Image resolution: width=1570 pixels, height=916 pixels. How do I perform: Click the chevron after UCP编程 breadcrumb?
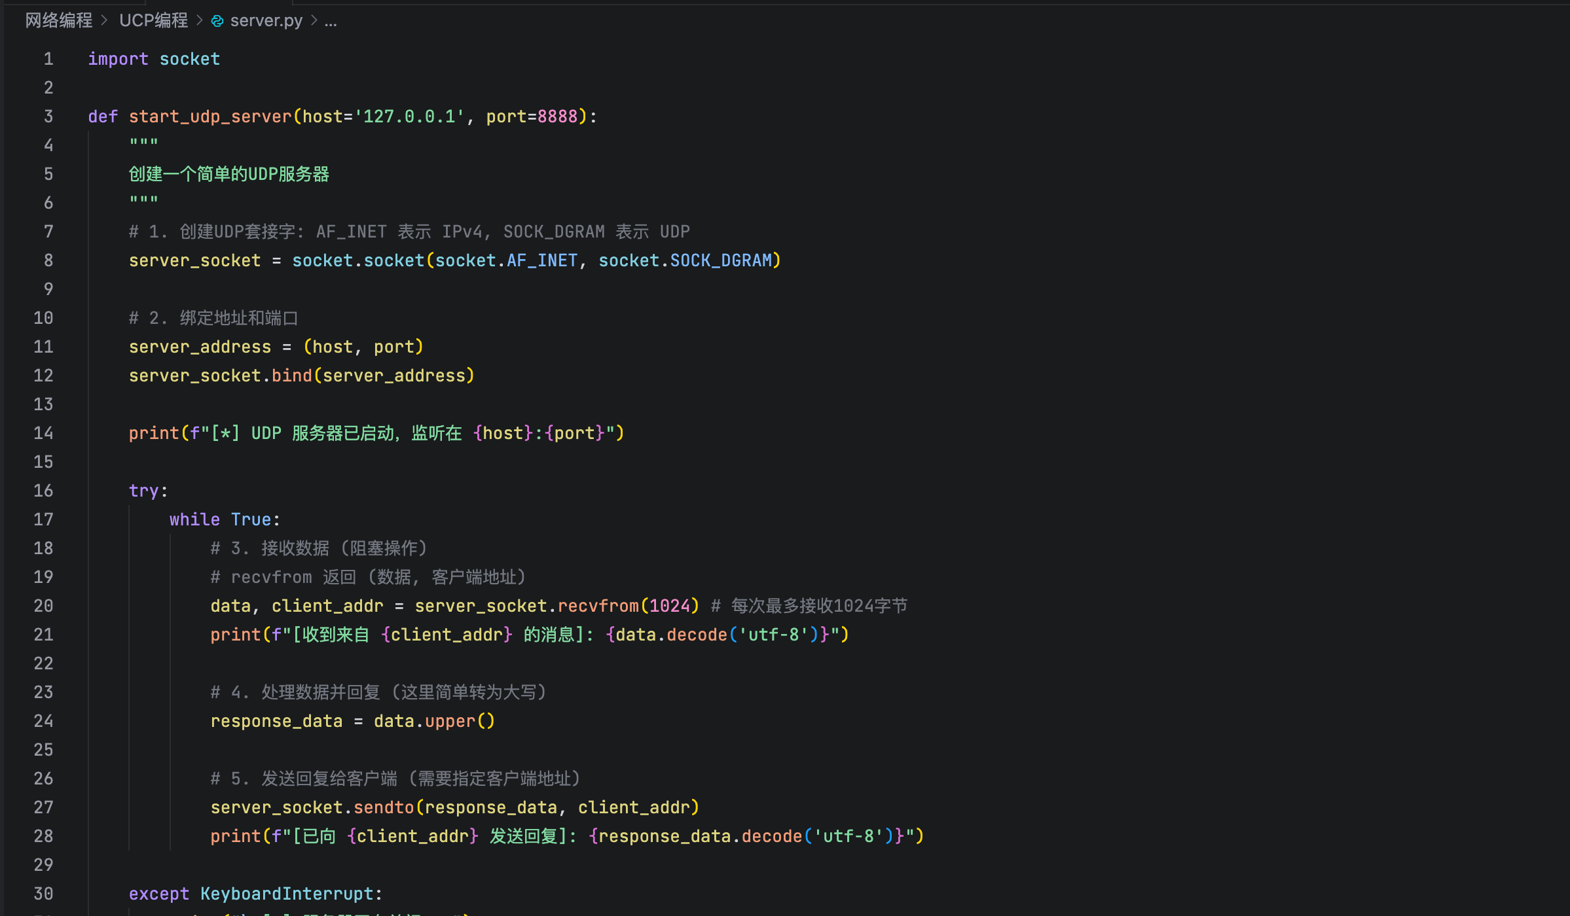200,21
